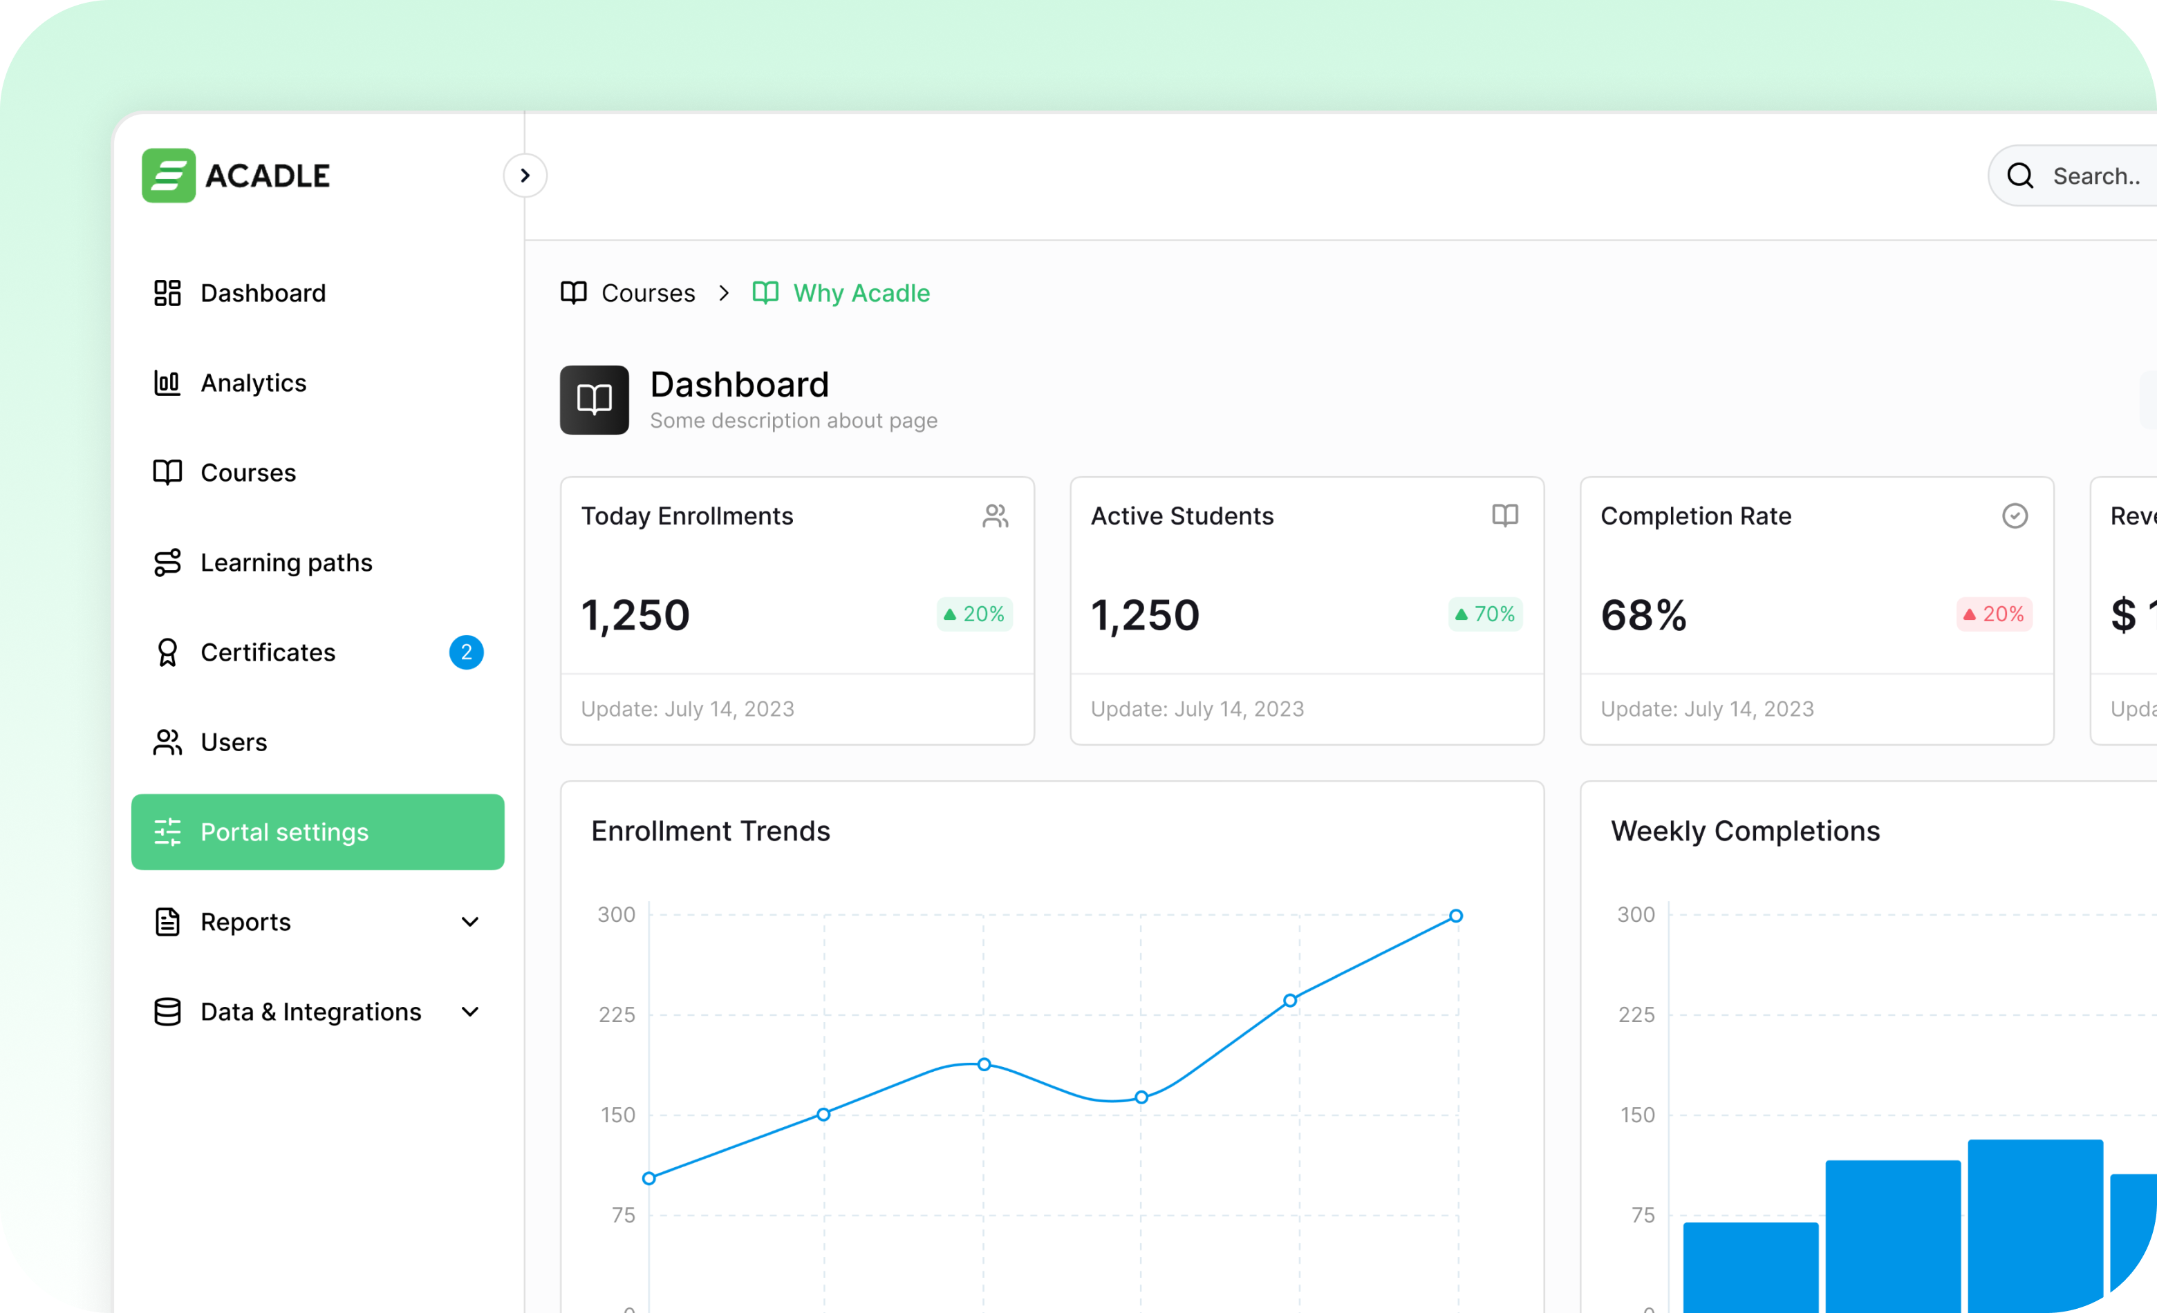Click the green 20% growth badge

(974, 614)
